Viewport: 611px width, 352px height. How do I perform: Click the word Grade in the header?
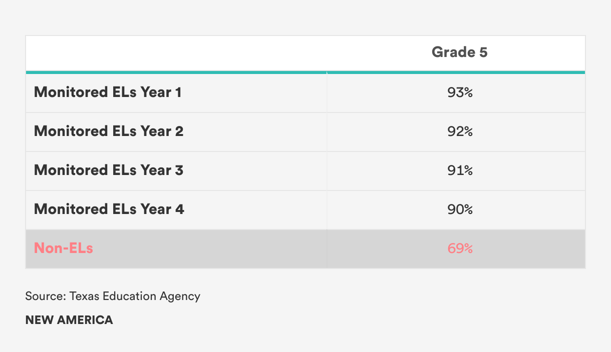point(447,52)
